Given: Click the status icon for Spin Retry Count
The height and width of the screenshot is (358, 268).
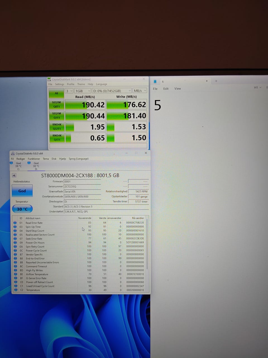Looking at the screenshot, I should (15, 246).
